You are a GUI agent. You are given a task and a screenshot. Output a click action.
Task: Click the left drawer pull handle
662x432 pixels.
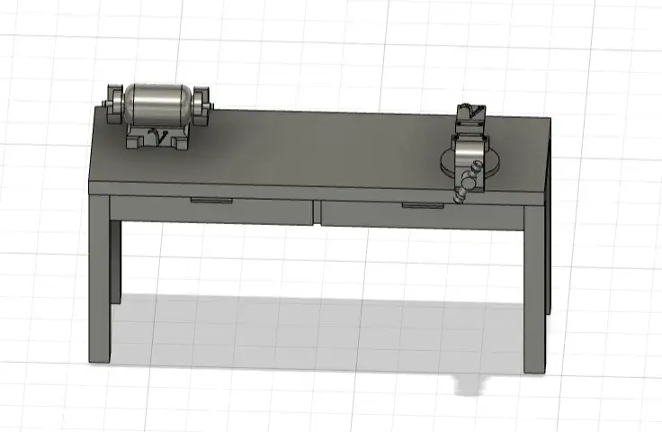pos(211,201)
